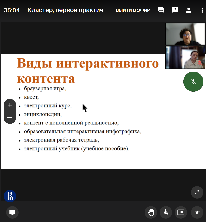Click the slide heading "Виды интерактивного контента"
Viewport: 206px width, 222px height.
87,71
